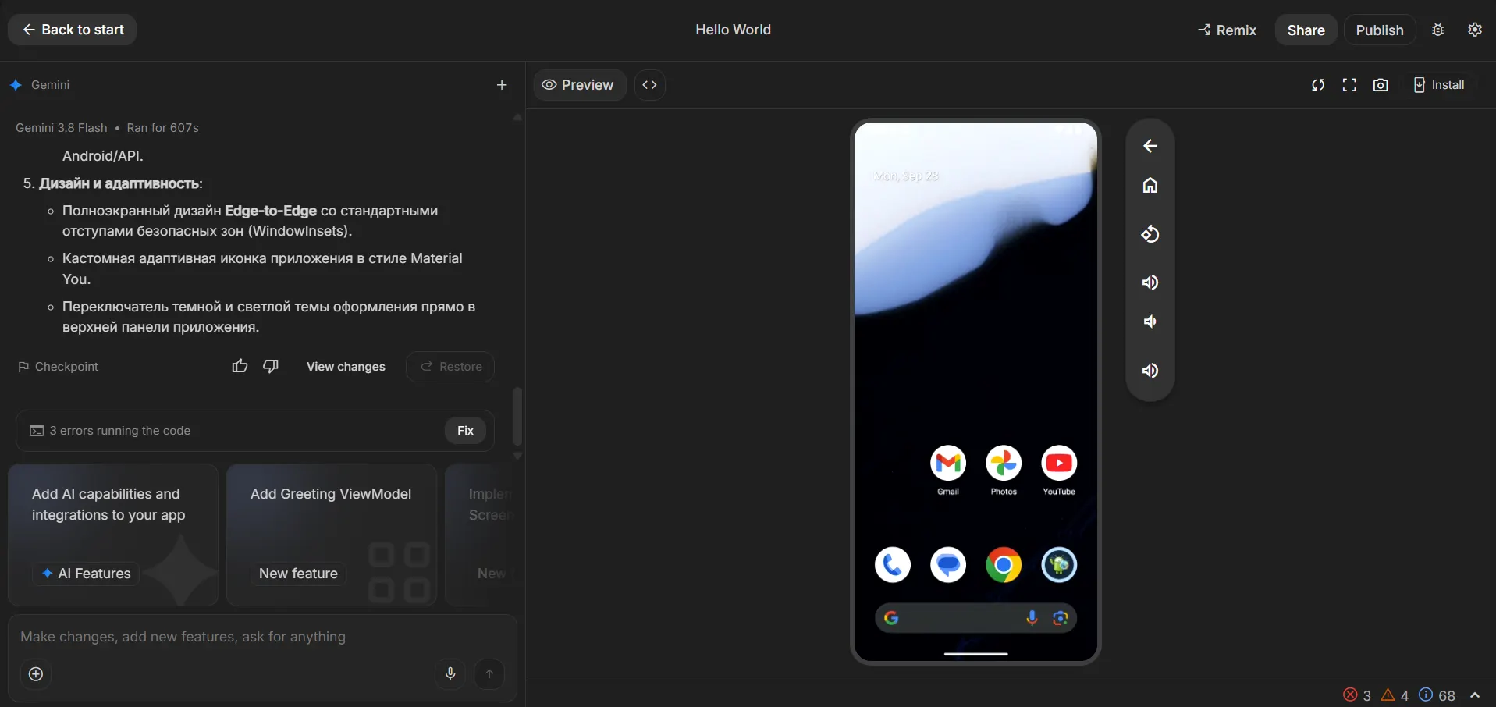This screenshot has height=707, width=1496.
Task: Give thumbs down to the Gemini response
Action: tap(271, 366)
